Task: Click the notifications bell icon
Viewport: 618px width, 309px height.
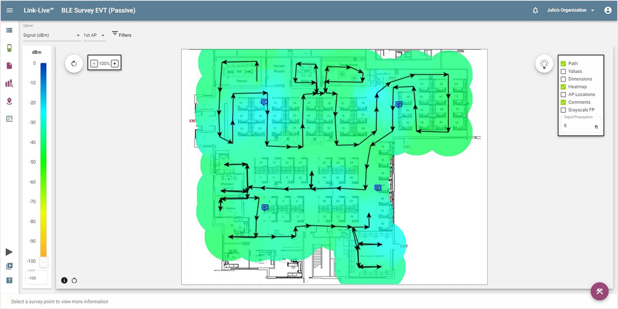Action: point(535,10)
